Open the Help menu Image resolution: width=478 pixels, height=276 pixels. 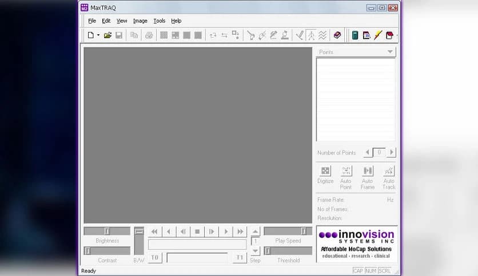click(176, 21)
